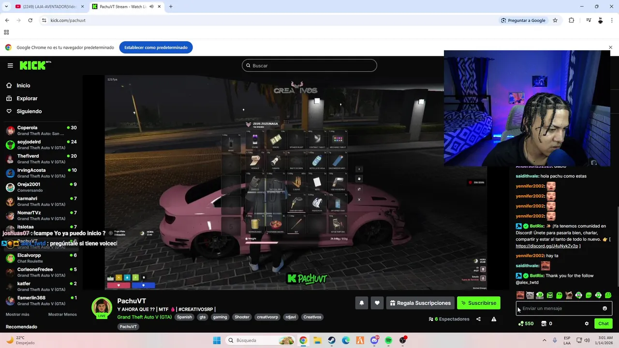Image resolution: width=619 pixels, height=348 pixels.
Task: Focus the Buscar search field
Action: pos(309,66)
